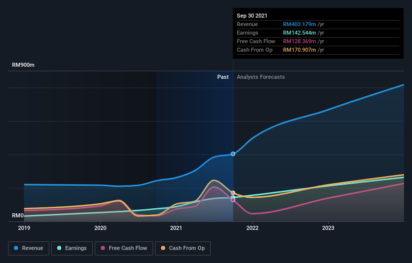Click the Analysts Forecasts label
Screen dimensions: 412x263
point(260,77)
